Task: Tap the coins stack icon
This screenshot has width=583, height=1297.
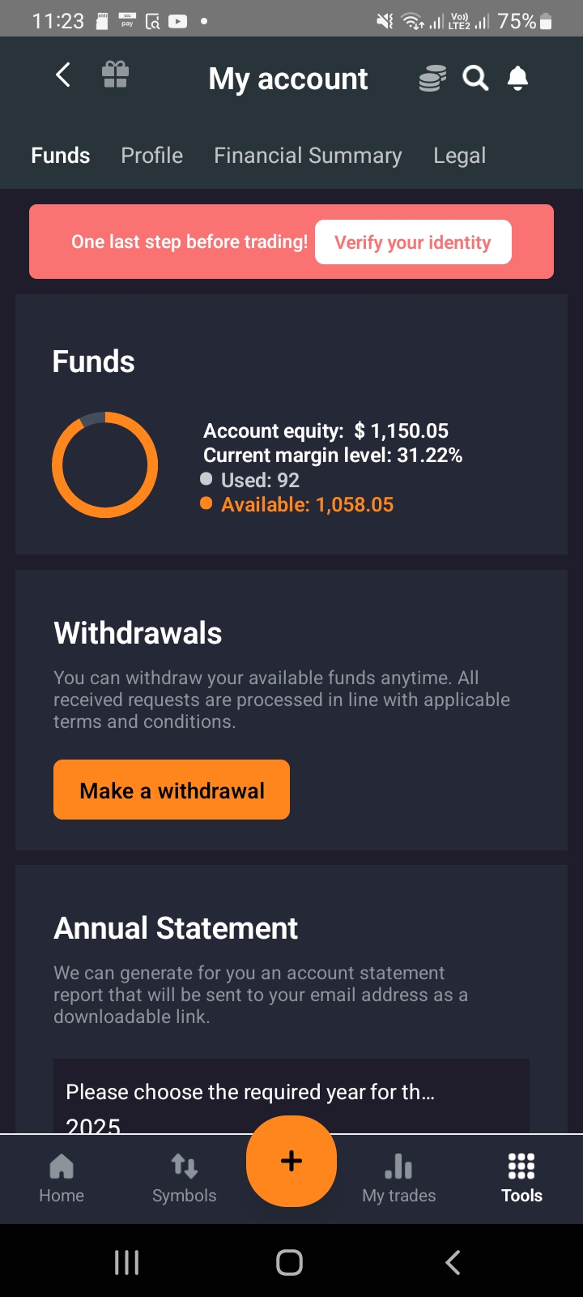Action: tap(432, 79)
